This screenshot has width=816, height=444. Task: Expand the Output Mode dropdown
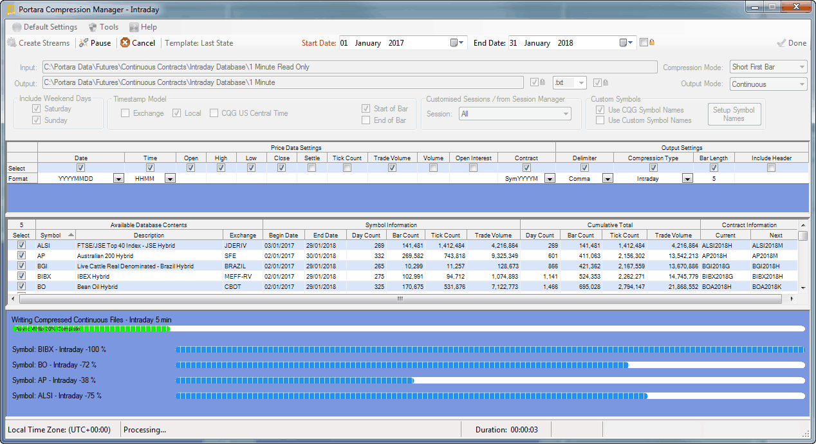pyautogui.click(x=801, y=84)
